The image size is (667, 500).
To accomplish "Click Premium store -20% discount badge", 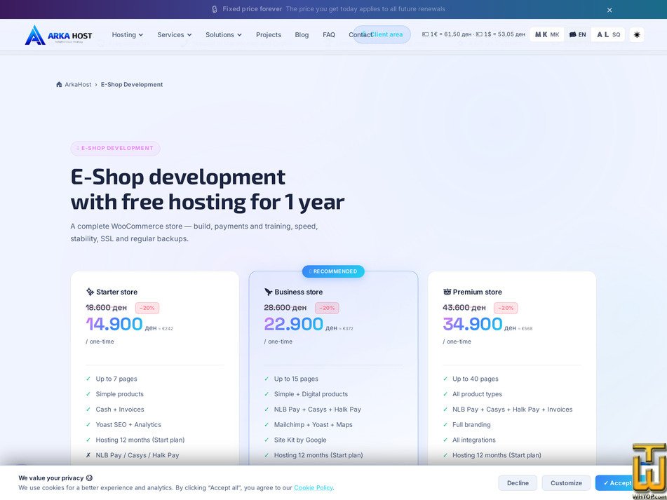I will tap(506, 308).
